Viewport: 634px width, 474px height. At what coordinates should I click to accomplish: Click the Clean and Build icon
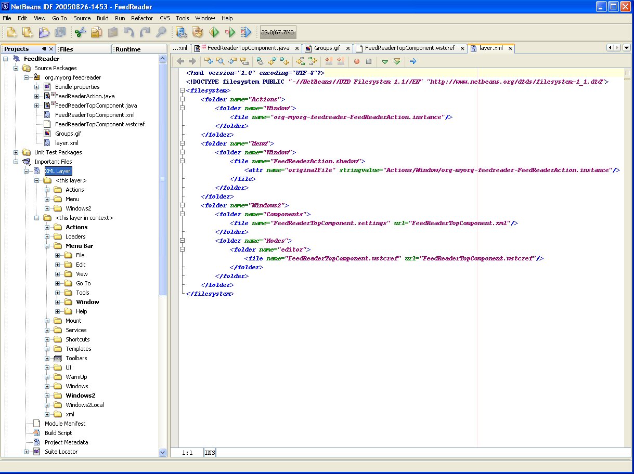198,32
